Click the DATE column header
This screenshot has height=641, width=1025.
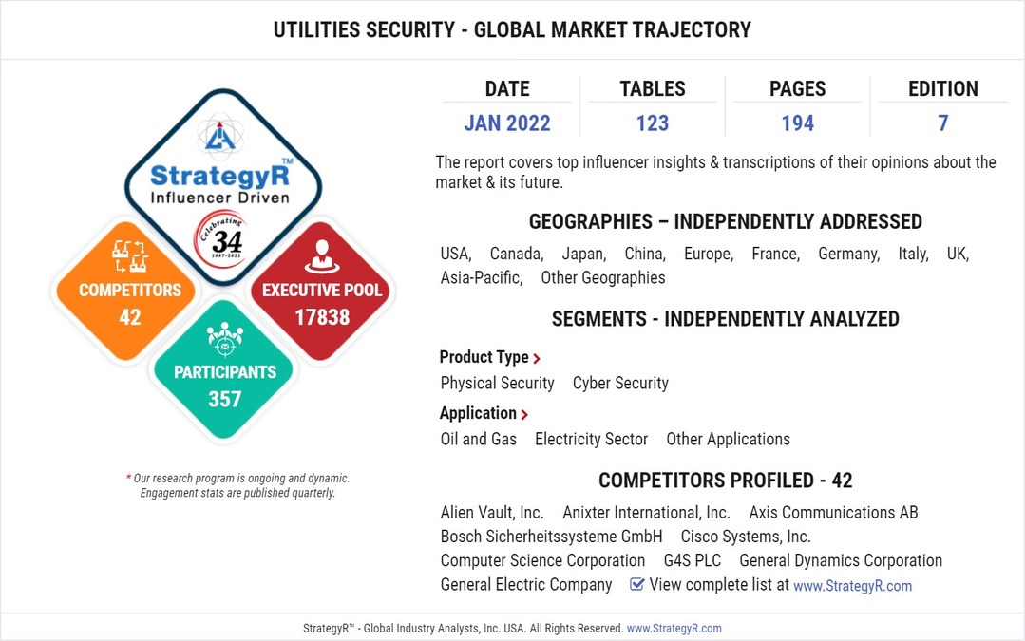(507, 89)
